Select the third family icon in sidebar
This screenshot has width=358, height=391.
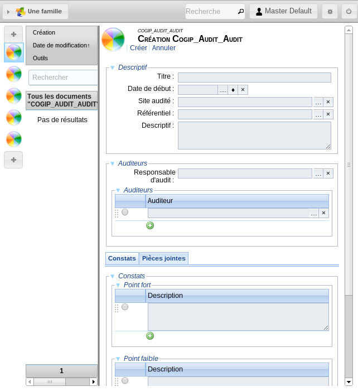14,96
